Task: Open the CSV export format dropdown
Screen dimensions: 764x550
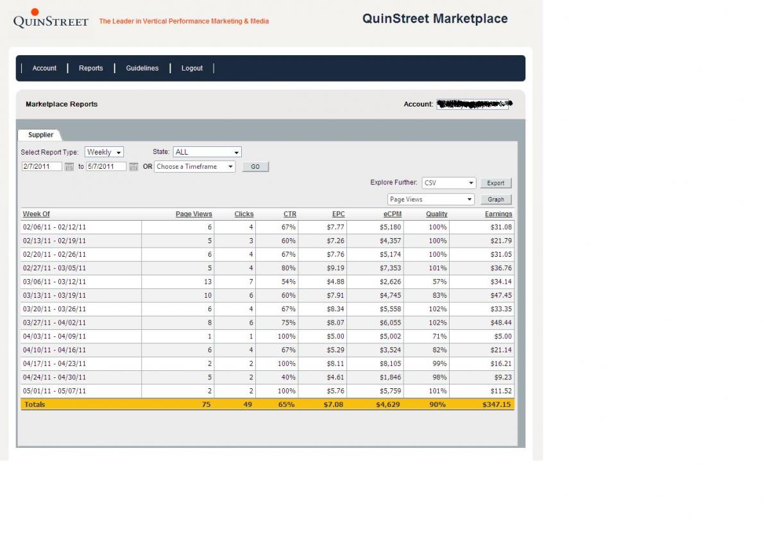Action: 448,183
